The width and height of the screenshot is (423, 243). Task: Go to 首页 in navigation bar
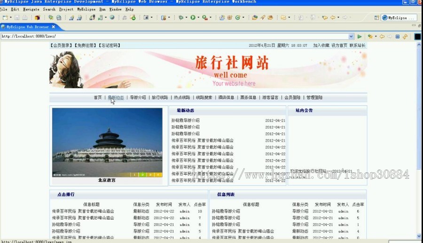tap(98, 97)
